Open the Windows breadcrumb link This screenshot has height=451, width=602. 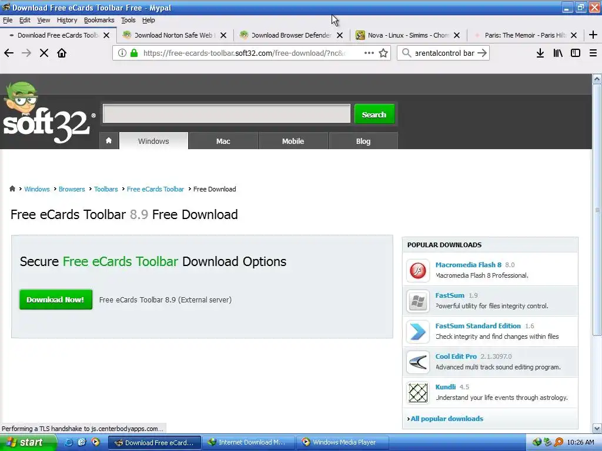pyautogui.click(x=37, y=189)
